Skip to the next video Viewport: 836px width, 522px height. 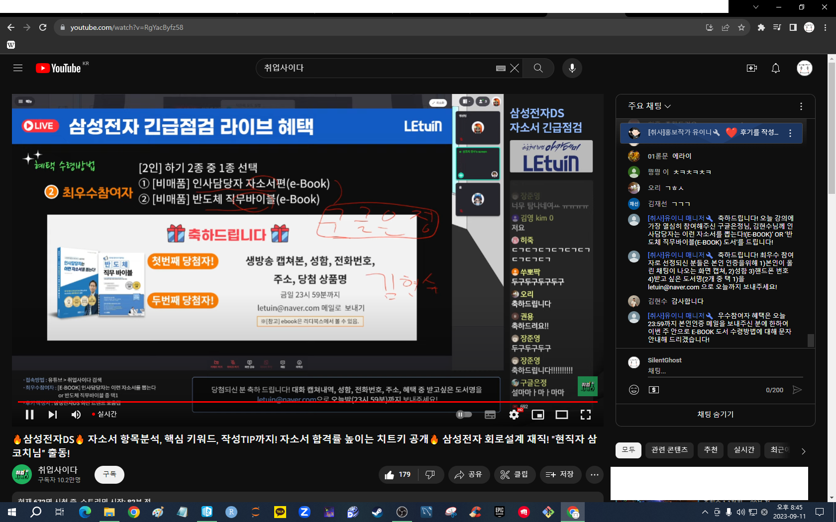[x=53, y=415]
